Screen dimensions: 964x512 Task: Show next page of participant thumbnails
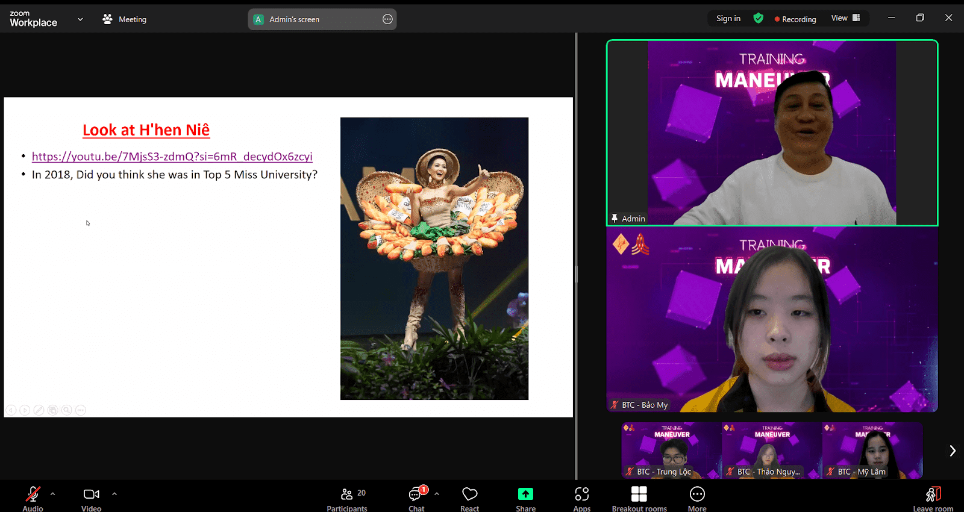coord(952,451)
